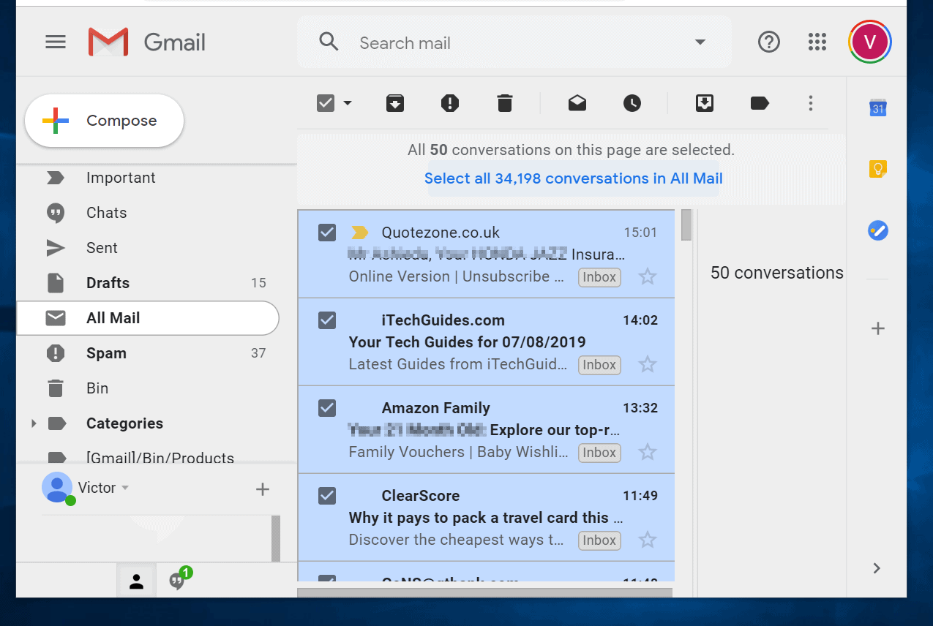Open Google apps grid
Screen dimensions: 933x626
tap(817, 42)
